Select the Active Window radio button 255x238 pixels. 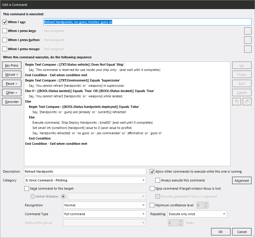(33, 196)
